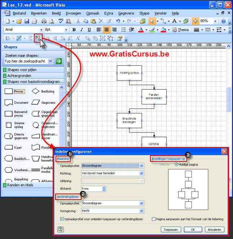The height and width of the screenshot is (239, 233).
Task: Click the green search arrow button
Action: [x=59, y=61]
